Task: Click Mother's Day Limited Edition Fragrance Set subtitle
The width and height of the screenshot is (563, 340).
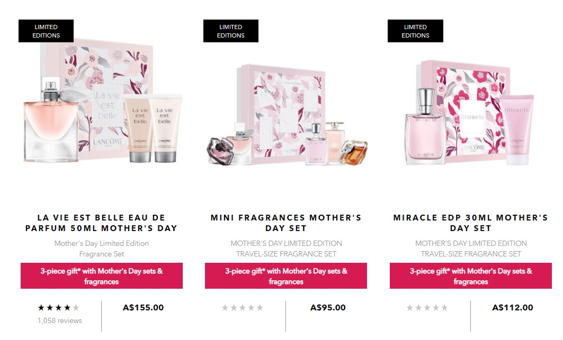Action: point(102,249)
